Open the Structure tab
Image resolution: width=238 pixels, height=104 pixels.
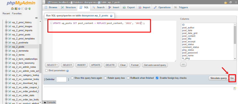(x=68, y=7)
